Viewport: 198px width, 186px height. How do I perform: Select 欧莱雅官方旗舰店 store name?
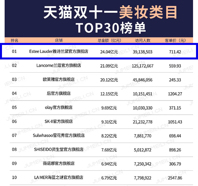coord(59,80)
